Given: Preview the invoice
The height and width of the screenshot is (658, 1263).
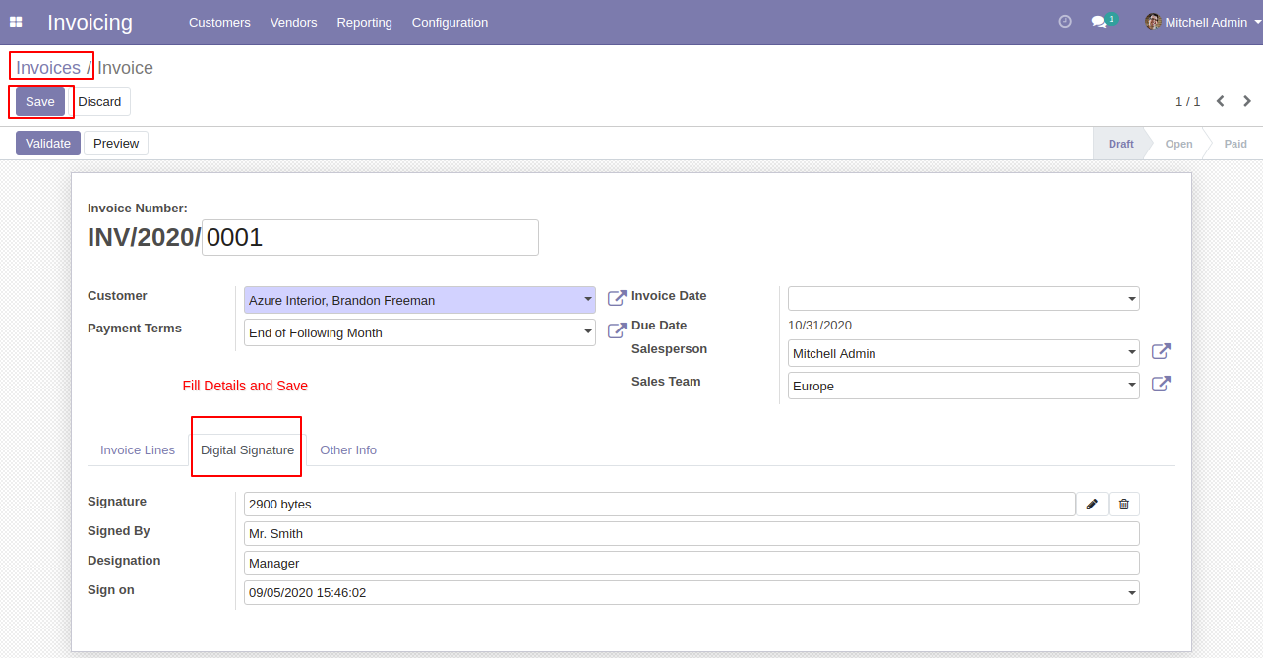Looking at the screenshot, I should [116, 143].
